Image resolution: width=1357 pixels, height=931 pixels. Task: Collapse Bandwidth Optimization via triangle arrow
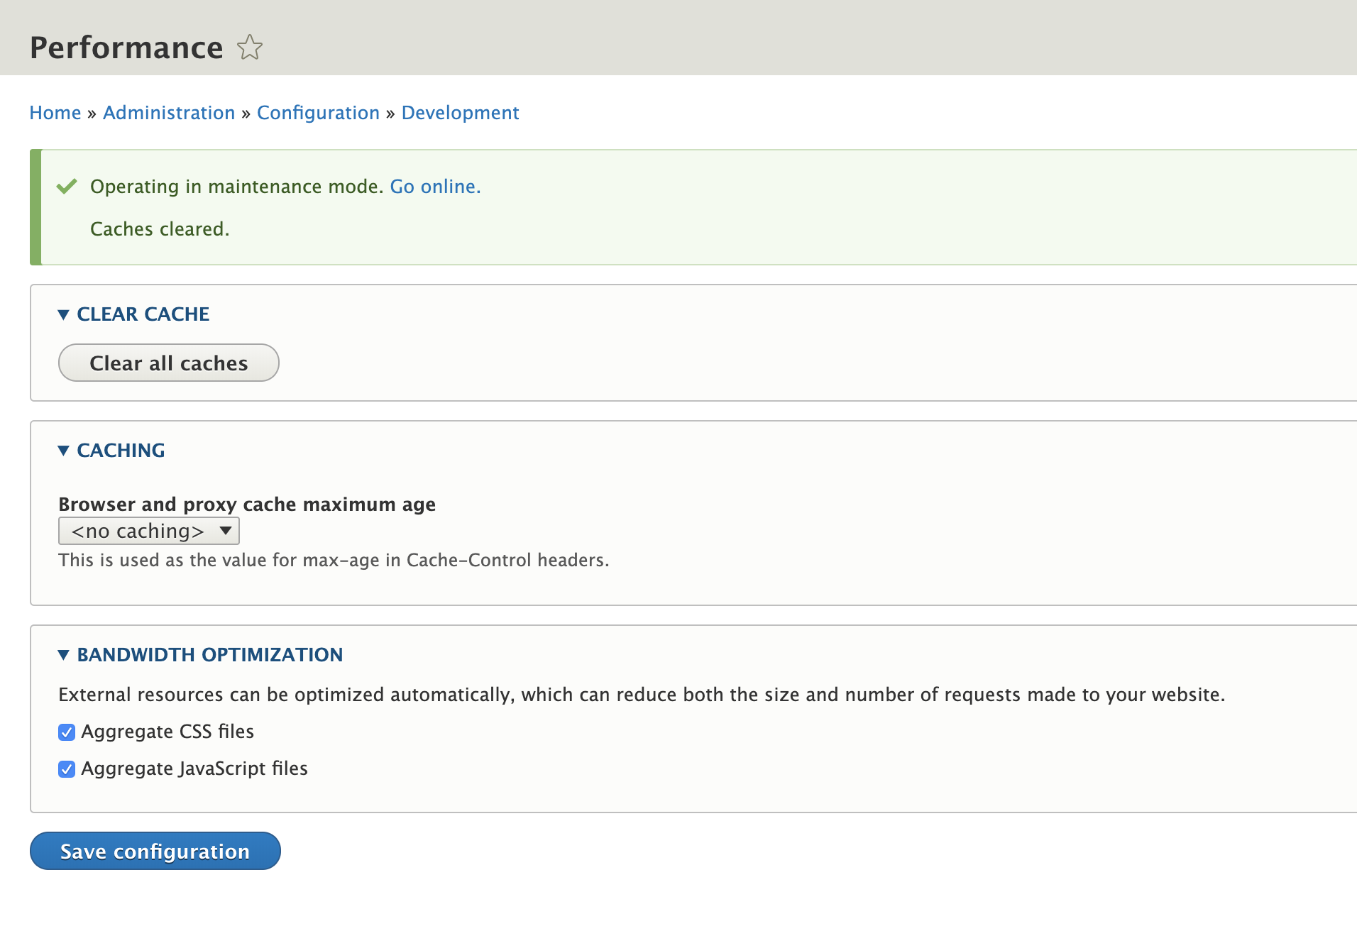(63, 655)
